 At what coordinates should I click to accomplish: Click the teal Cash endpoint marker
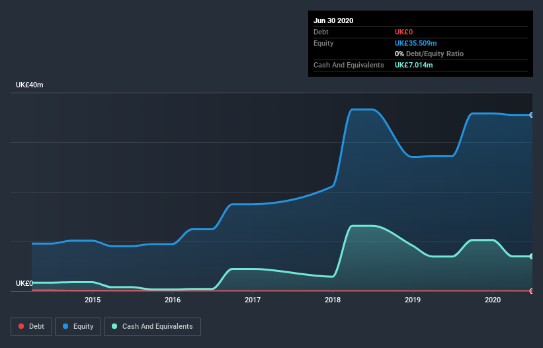click(x=532, y=256)
